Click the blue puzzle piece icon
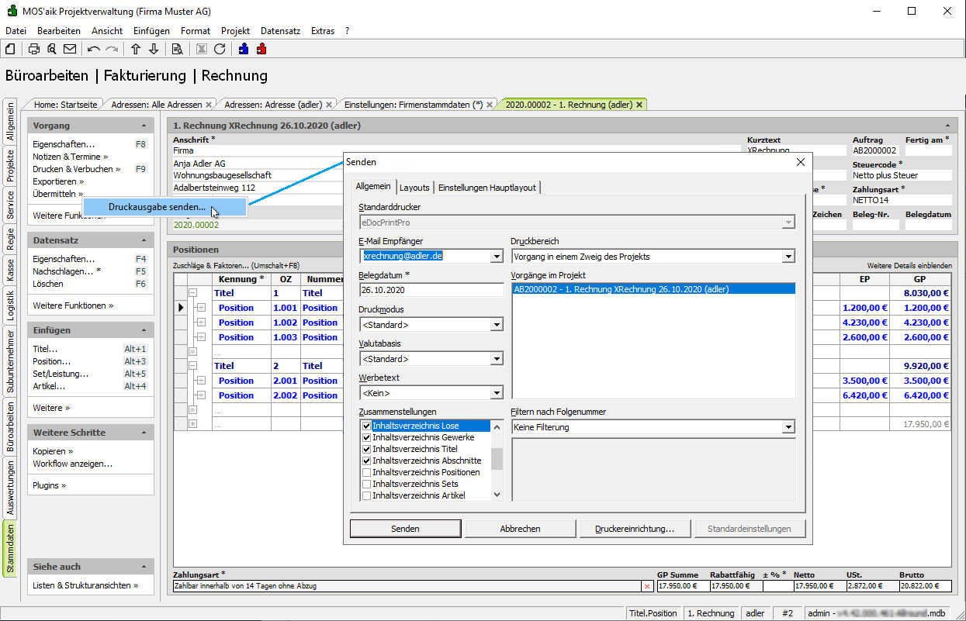Viewport: 966px width, 621px height. coord(244,49)
